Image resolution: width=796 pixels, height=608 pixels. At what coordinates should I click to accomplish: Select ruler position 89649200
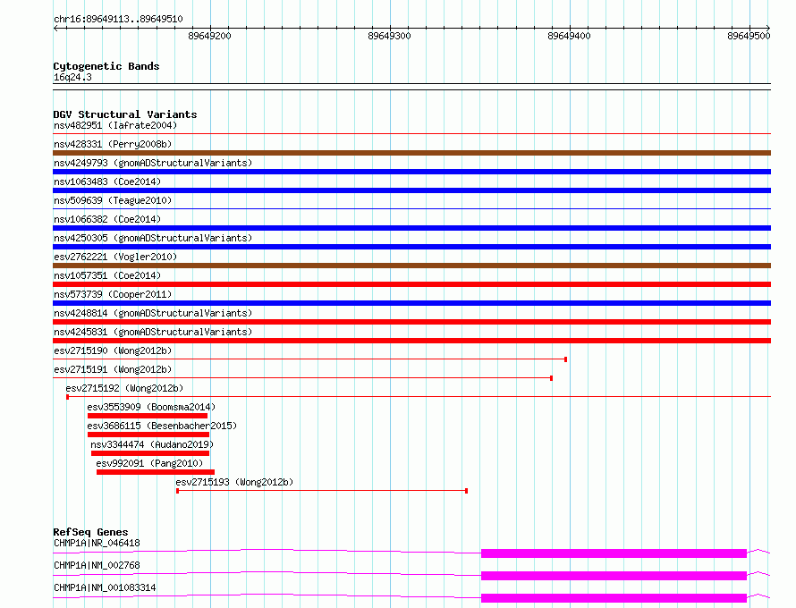pos(209,36)
